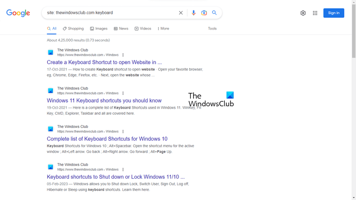Open 'Windows 11 Keyboard shortcuts you should know'

[104, 101]
